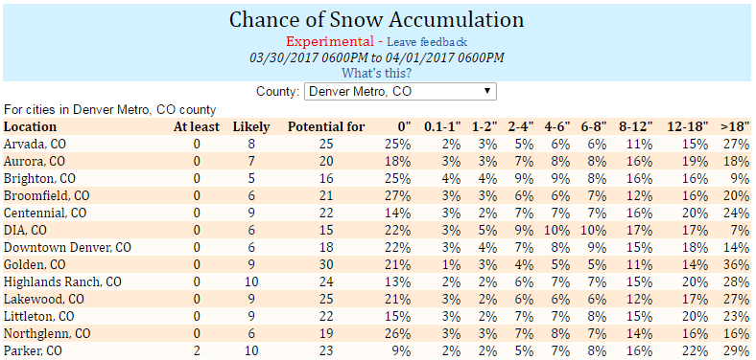The height and width of the screenshot is (360, 756).
Task: Click the Leave feedback link
Action: [x=427, y=42]
